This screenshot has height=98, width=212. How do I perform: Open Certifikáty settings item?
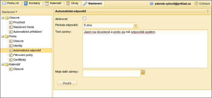point(20,60)
